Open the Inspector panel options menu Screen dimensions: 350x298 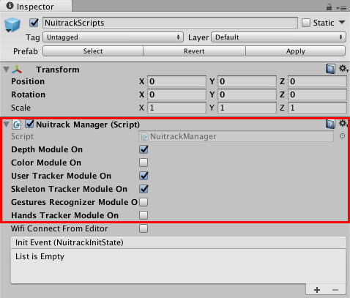point(341,8)
